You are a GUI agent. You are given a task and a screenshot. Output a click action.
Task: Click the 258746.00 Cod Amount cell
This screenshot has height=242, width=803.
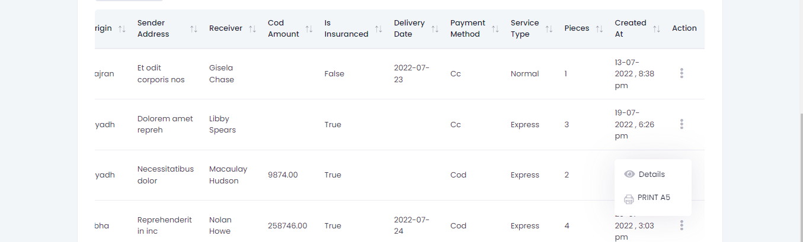coord(287,226)
